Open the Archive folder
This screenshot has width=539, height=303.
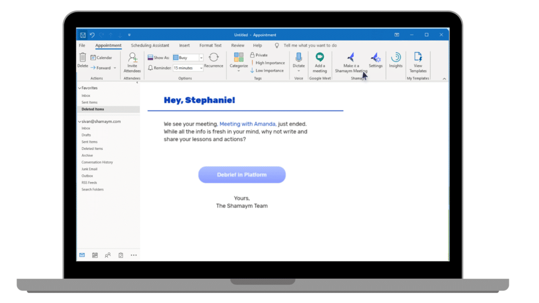point(87,156)
